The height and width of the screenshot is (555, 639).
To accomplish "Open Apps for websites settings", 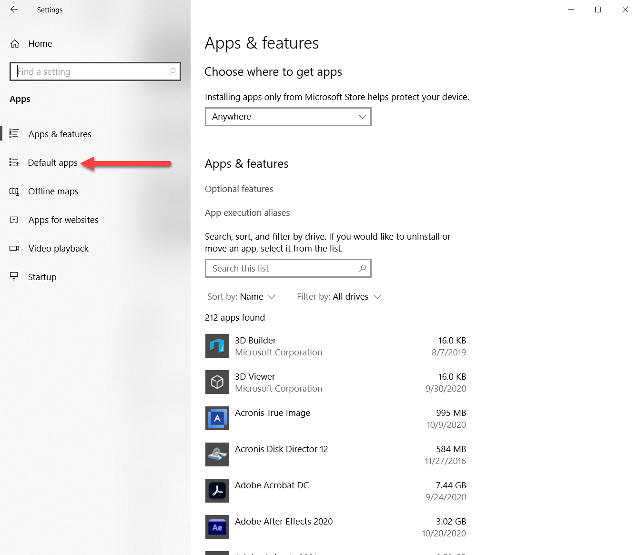I will click(x=63, y=220).
